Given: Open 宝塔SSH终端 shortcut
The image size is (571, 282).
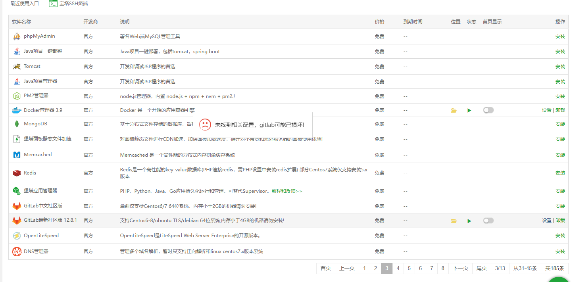Looking at the screenshot, I should [x=68, y=4].
